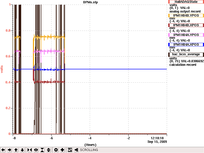Compress the vertical axis (hourglass icon)

click(42, 150)
